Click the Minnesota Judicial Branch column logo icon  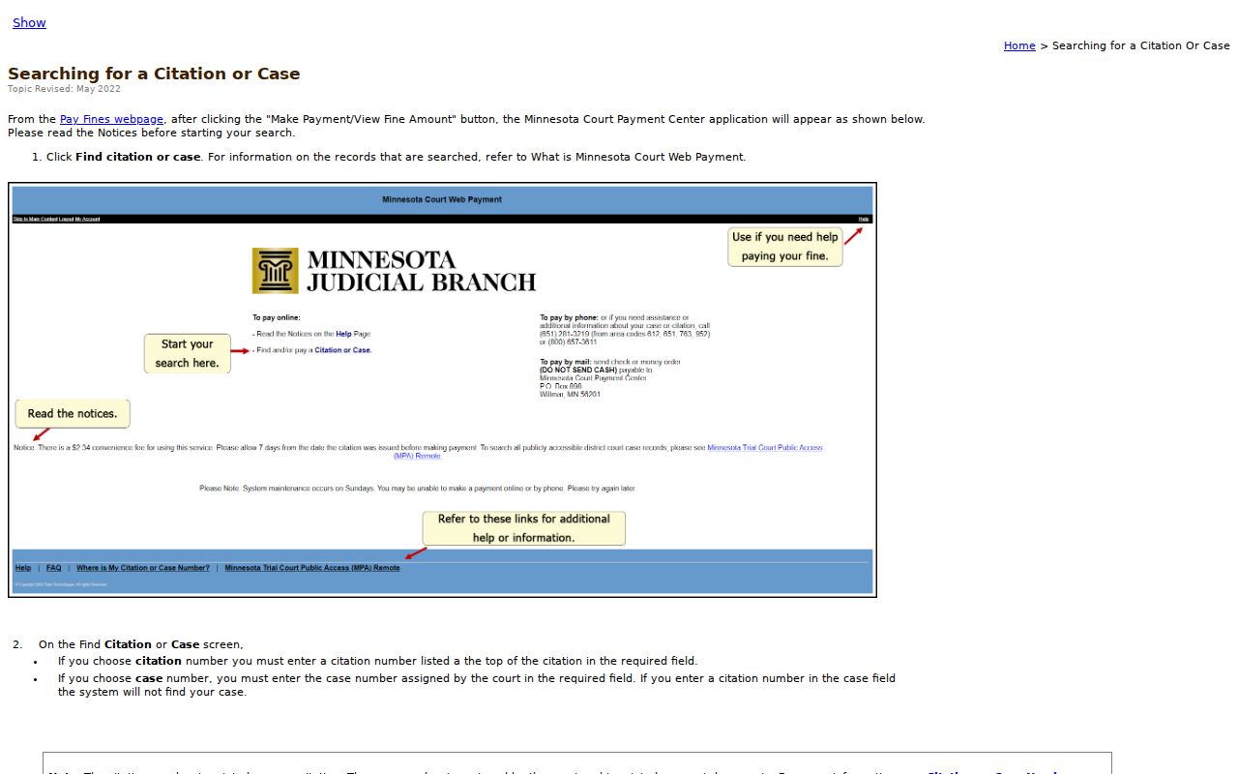click(276, 271)
